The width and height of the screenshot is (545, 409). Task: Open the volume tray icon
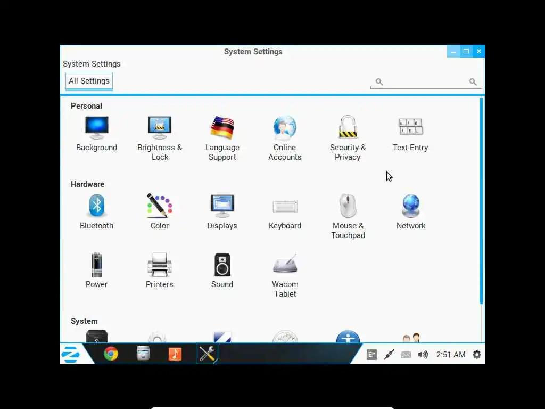coord(423,354)
